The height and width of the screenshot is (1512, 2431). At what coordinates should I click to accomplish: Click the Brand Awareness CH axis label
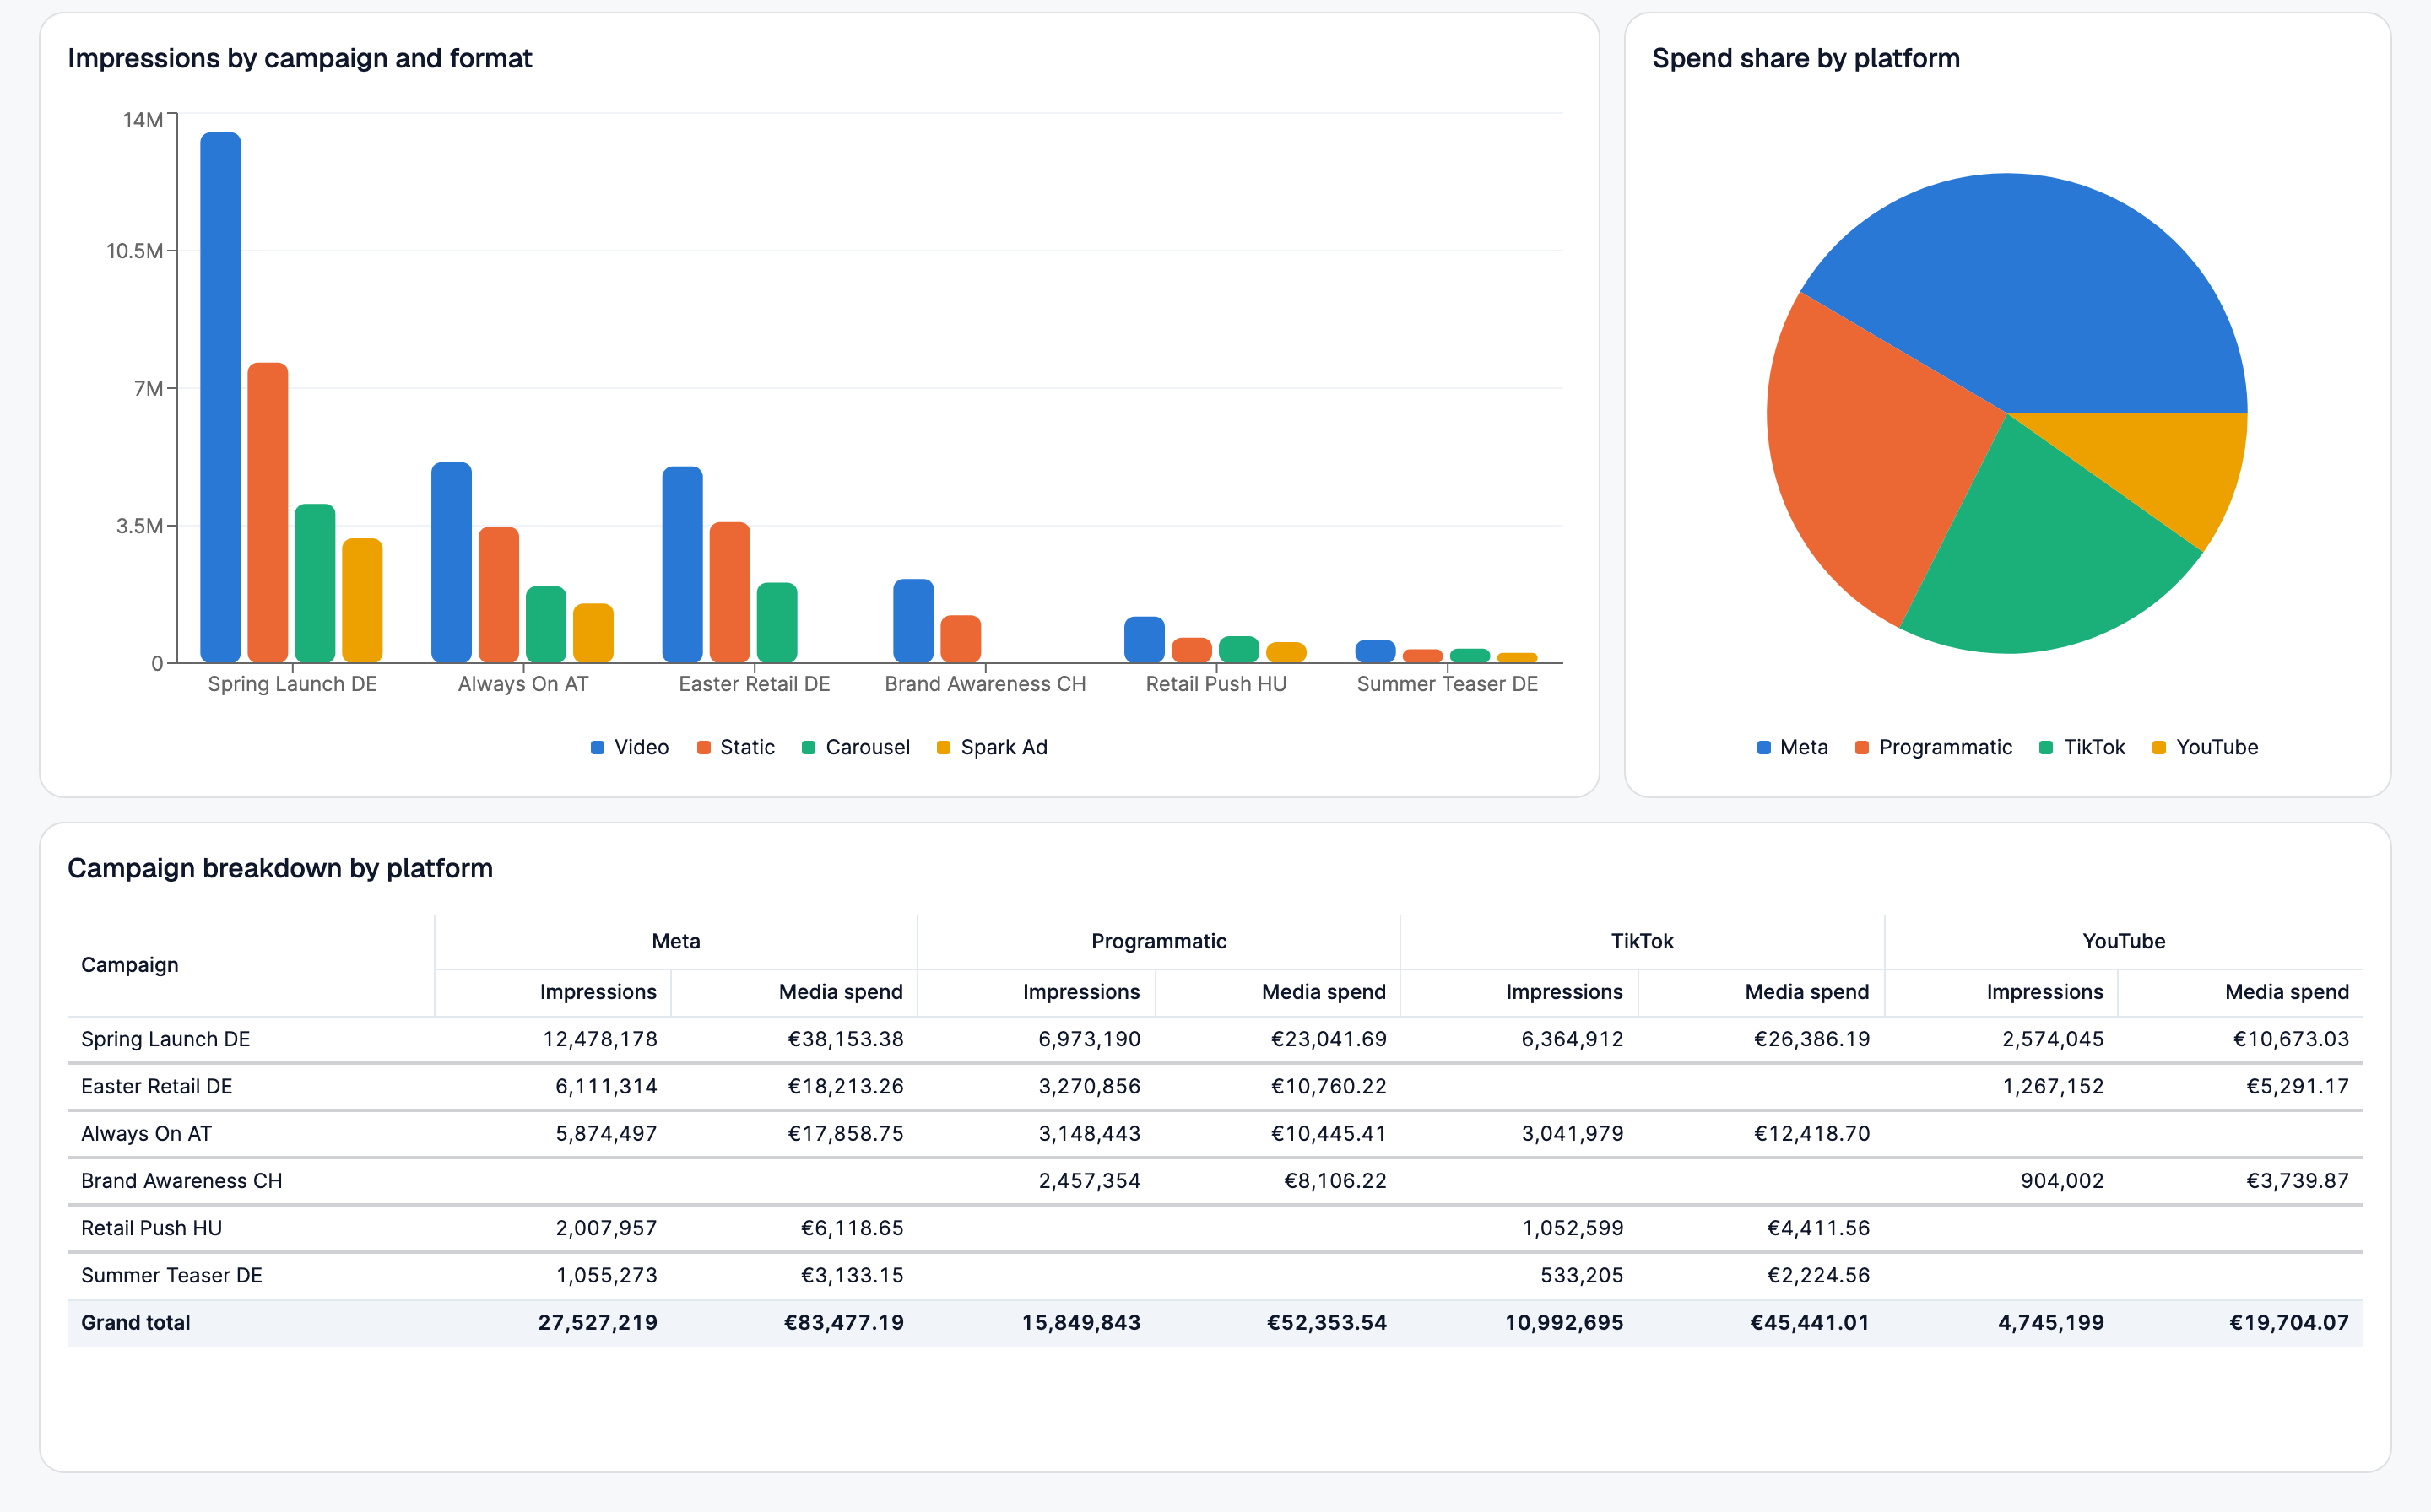pos(985,684)
